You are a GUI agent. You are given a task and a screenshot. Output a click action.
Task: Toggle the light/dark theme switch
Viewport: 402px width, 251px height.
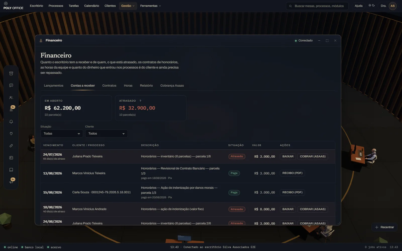click(x=372, y=6)
